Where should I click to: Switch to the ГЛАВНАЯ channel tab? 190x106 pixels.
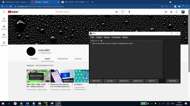(x=34, y=59)
